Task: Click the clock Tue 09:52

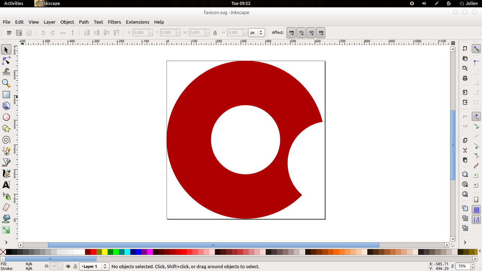Action: (241, 3)
